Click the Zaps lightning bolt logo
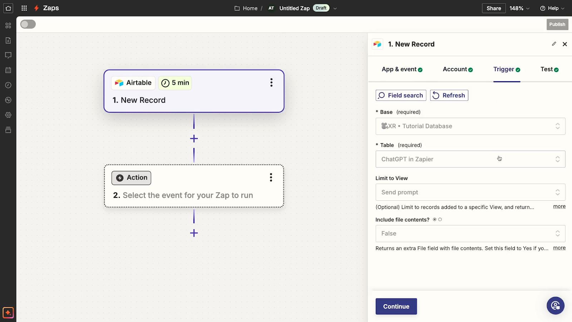 [x=36, y=8]
